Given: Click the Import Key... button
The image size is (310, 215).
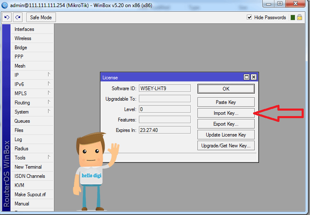Looking at the screenshot, I should pyautogui.click(x=226, y=113).
